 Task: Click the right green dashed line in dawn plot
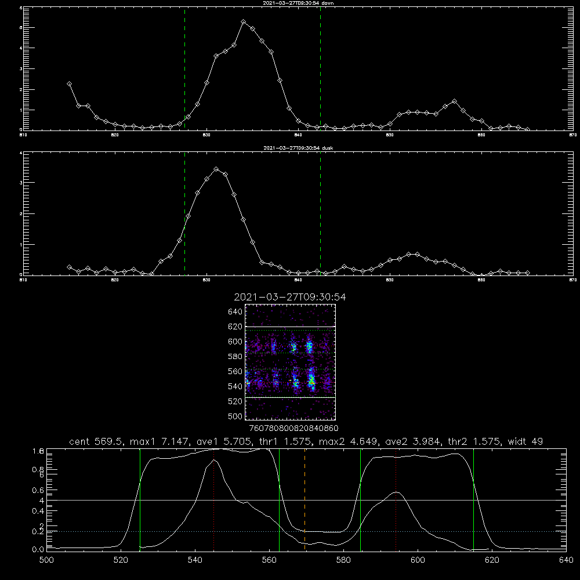pyautogui.click(x=320, y=68)
